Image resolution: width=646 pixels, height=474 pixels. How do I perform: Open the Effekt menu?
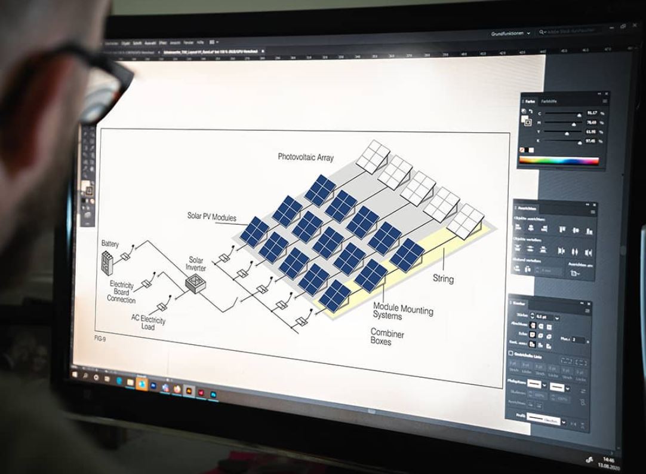click(163, 43)
